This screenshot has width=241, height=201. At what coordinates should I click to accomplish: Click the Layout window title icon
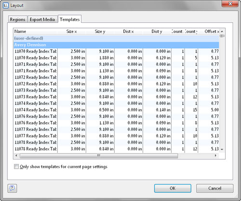pos(6,5)
